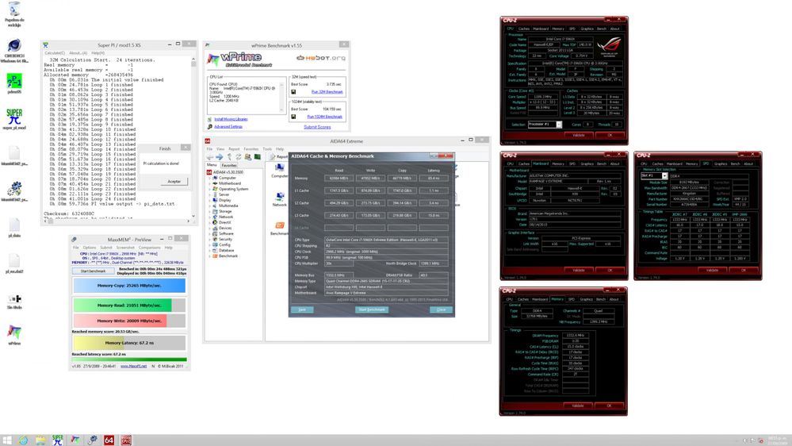Screen dimensions: 792x446
Task: Open Bench tab in CPU-Z SPD window
Action: pos(736,163)
